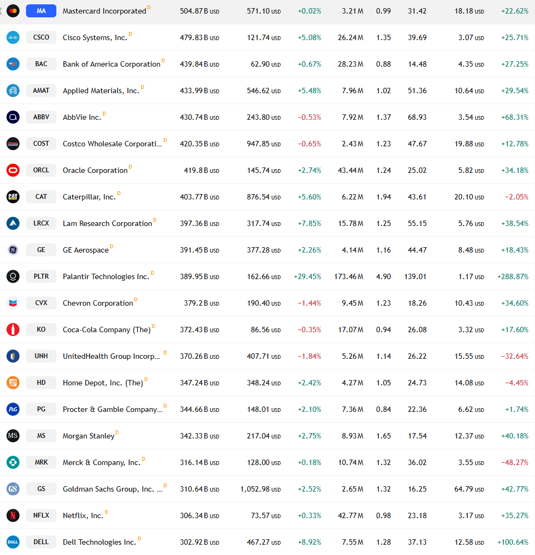Open Netflix, Inc. company link

[x=83, y=515]
